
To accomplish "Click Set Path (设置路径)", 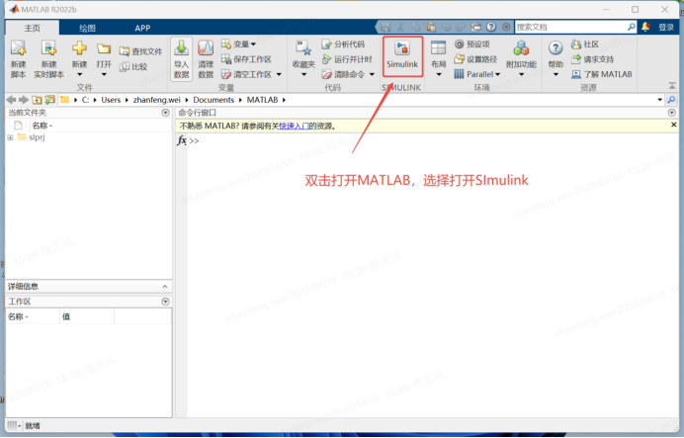I will [x=475, y=59].
